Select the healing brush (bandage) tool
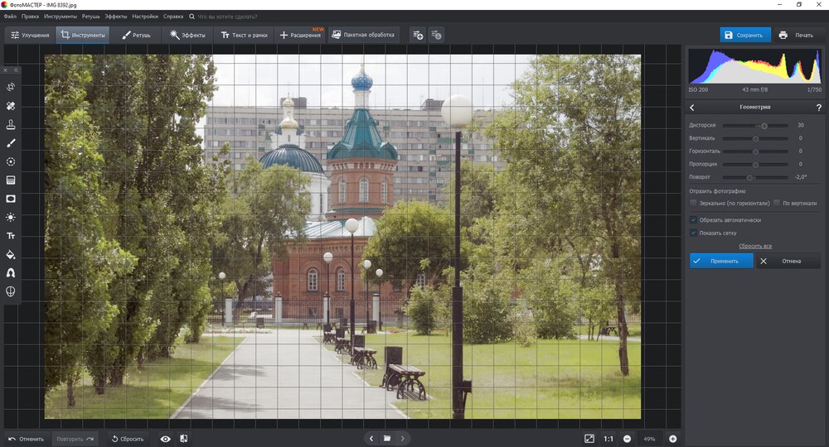 tap(11, 106)
